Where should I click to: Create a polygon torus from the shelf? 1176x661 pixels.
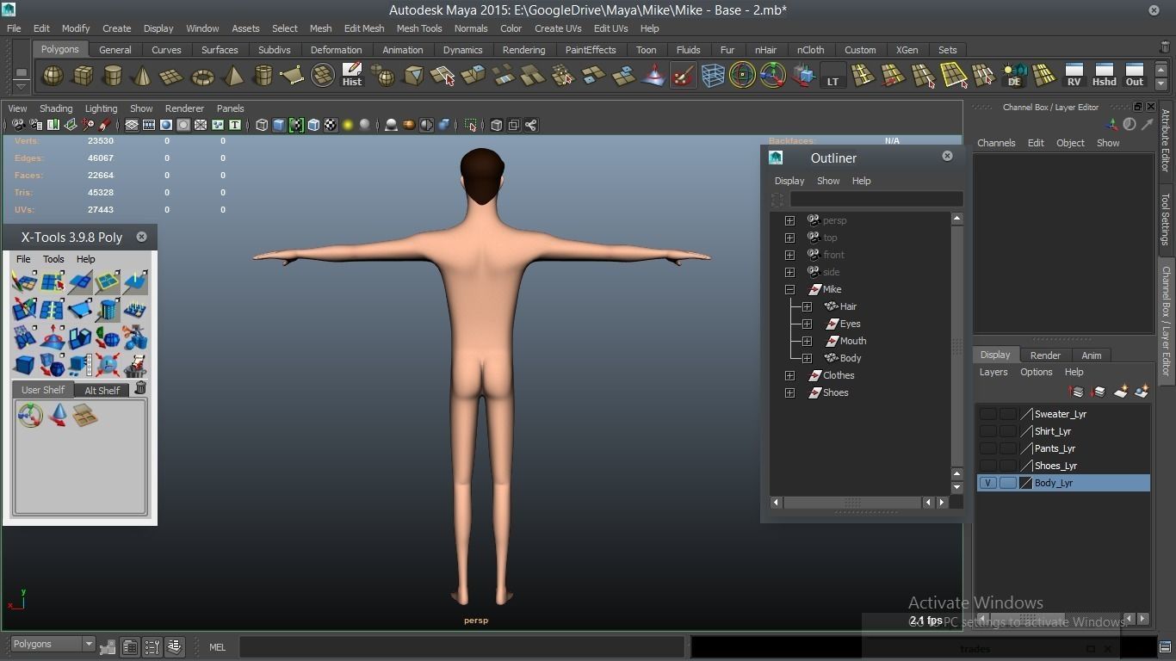202,76
